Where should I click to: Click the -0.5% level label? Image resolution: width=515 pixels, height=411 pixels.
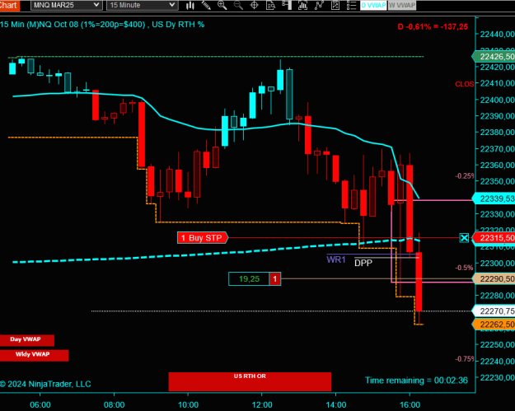(465, 268)
